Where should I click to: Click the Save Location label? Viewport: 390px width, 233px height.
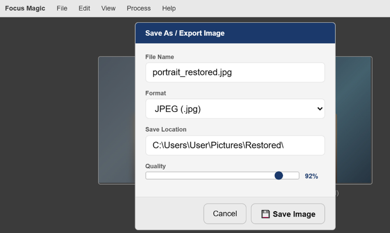click(x=166, y=130)
